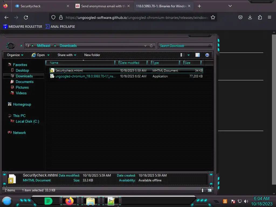Expand the address bar history dropdown
This screenshot has width=276, height=207.
pyautogui.click(x=145, y=46)
